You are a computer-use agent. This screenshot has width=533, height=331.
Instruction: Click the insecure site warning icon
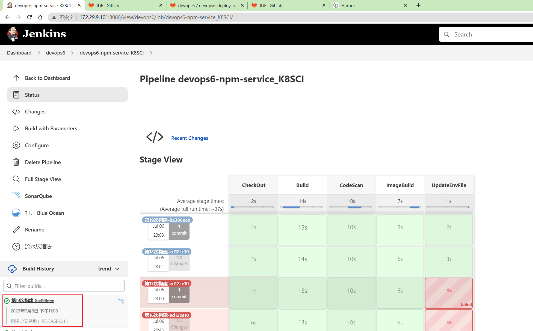tap(54, 17)
